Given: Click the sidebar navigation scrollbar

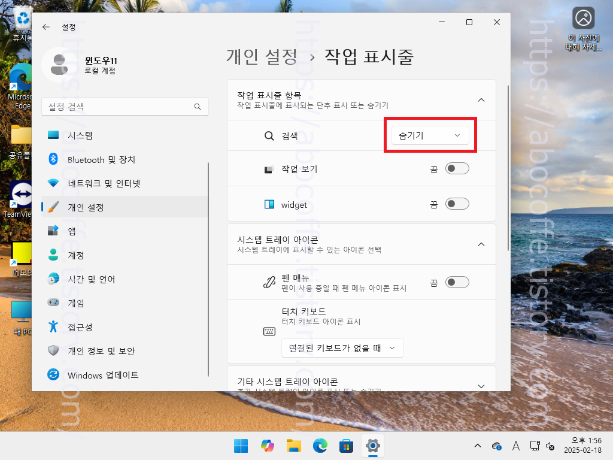Looking at the screenshot, I should [208, 269].
